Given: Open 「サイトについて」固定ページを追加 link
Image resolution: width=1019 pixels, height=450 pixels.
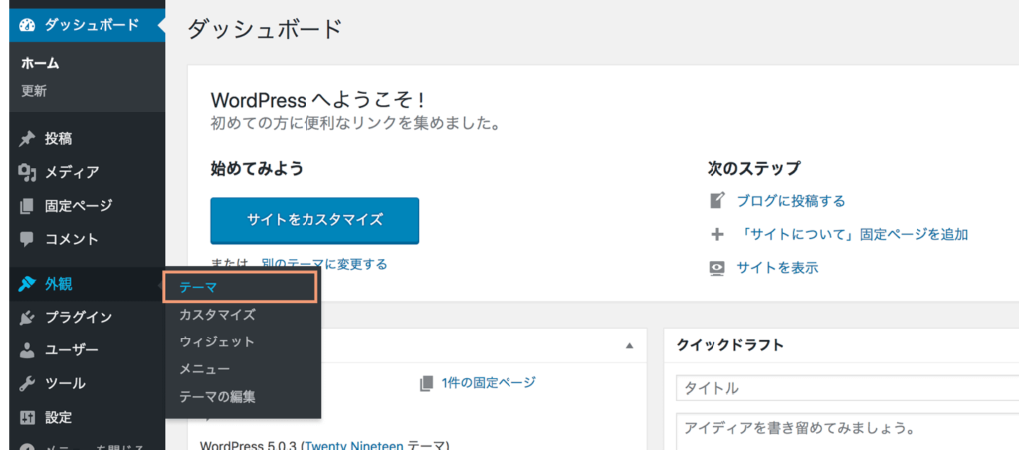Looking at the screenshot, I should tap(853, 235).
